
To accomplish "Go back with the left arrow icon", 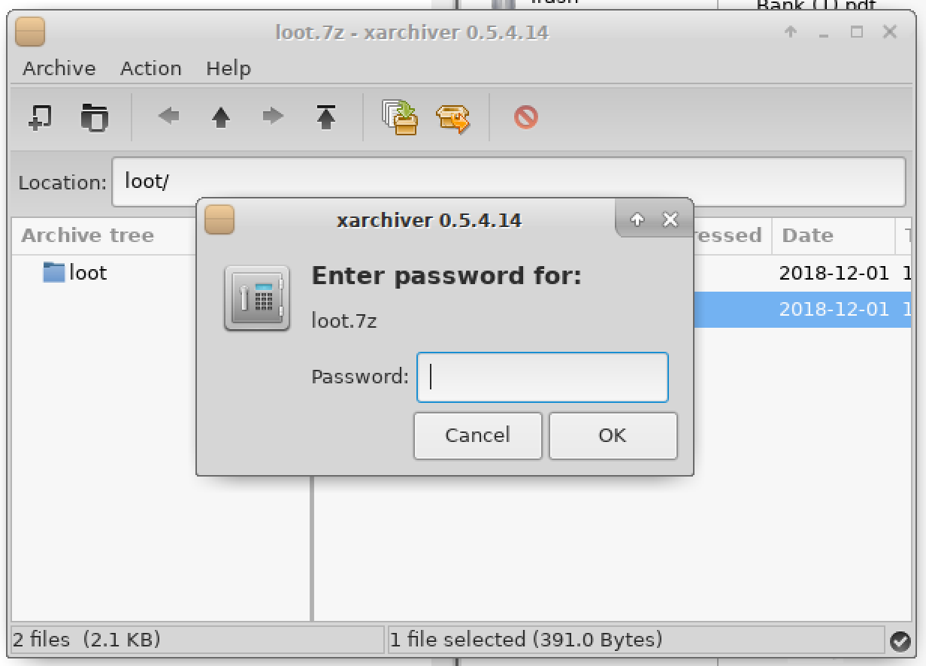I will pyautogui.click(x=168, y=117).
